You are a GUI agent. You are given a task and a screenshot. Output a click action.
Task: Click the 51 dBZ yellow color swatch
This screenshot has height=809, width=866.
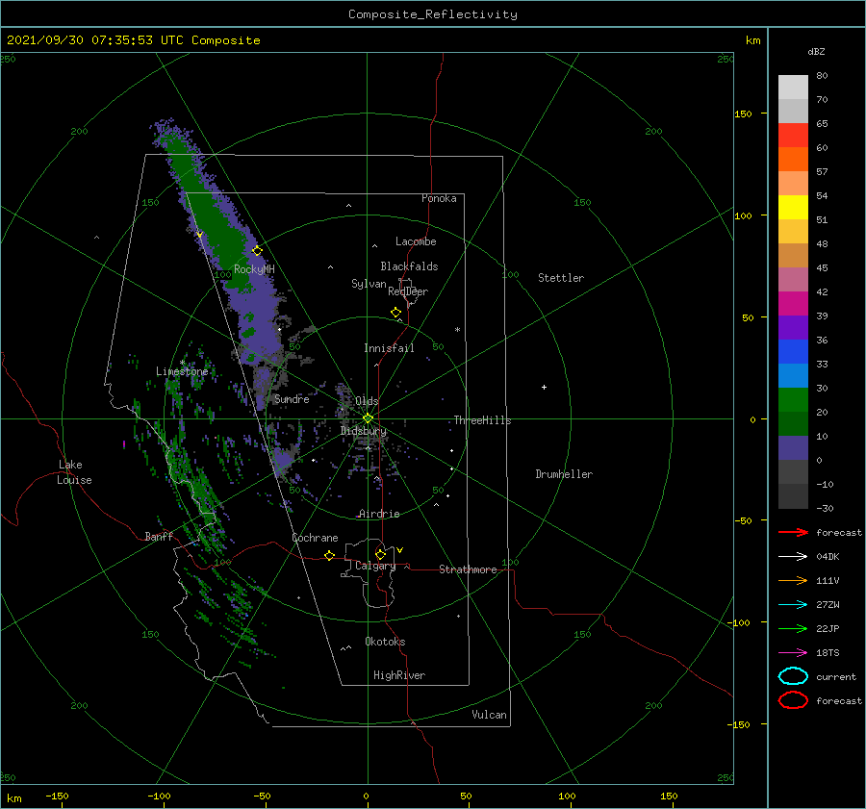(793, 207)
